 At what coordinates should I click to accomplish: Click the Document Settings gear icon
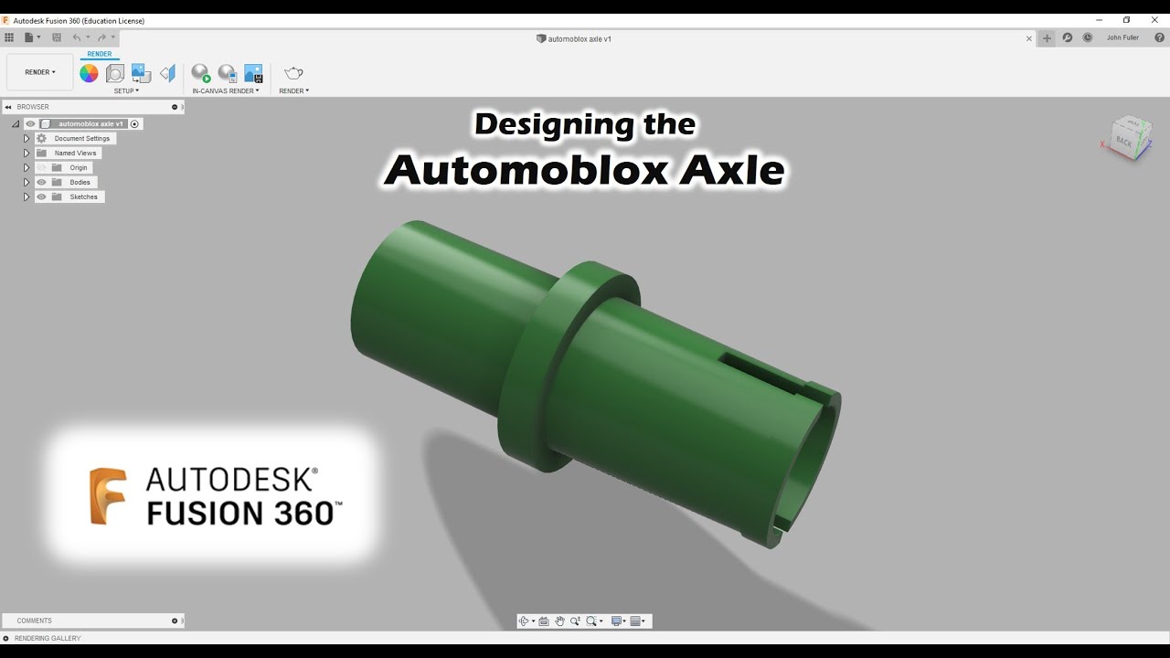[x=41, y=139]
